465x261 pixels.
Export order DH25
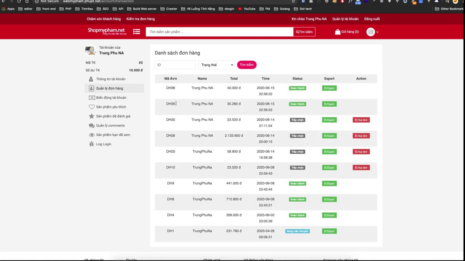(x=329, y=152)
